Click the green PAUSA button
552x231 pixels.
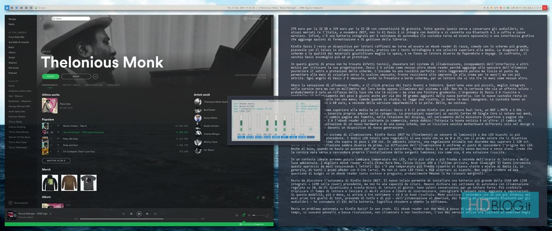click(x=50, y=76)
